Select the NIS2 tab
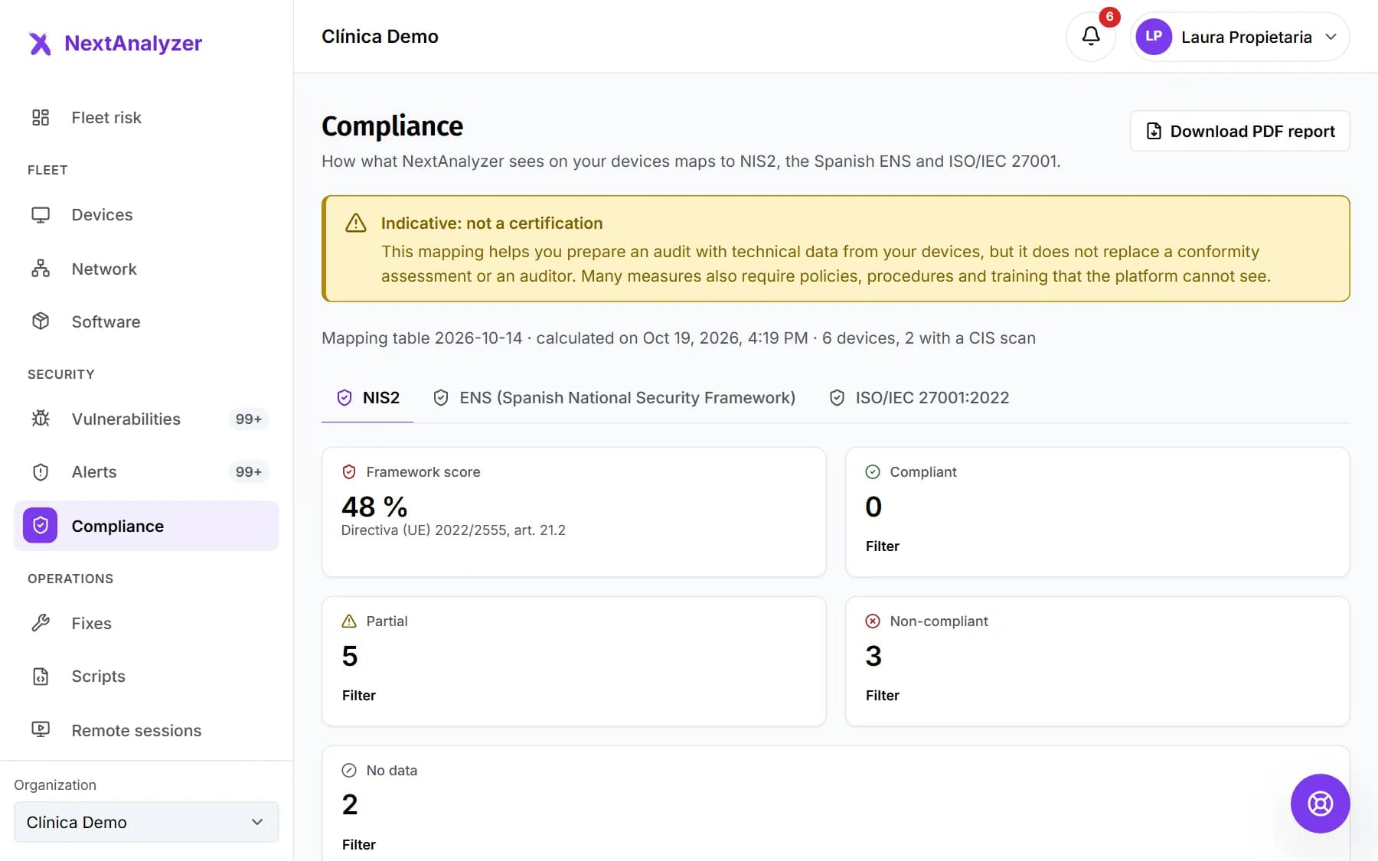 click(x=367, y=398)
